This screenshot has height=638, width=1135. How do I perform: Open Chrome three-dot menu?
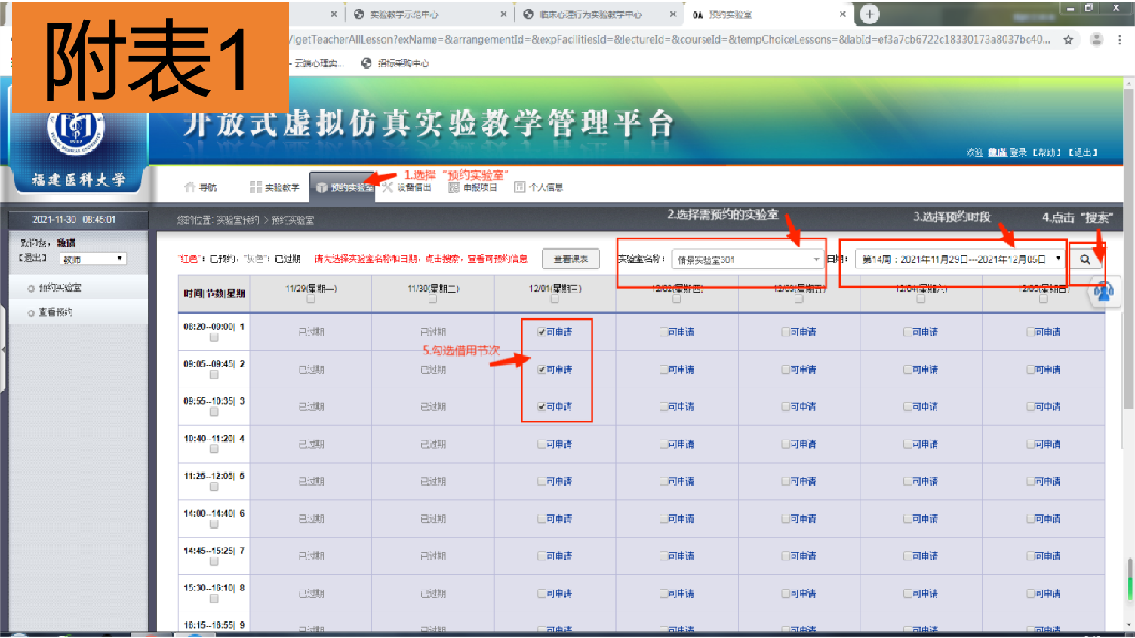tap(1120, 40)
